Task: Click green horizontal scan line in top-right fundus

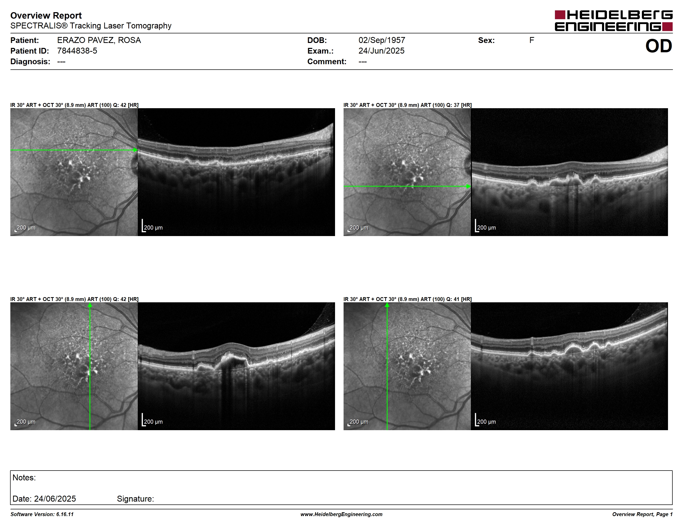Action: coord(407,186)
